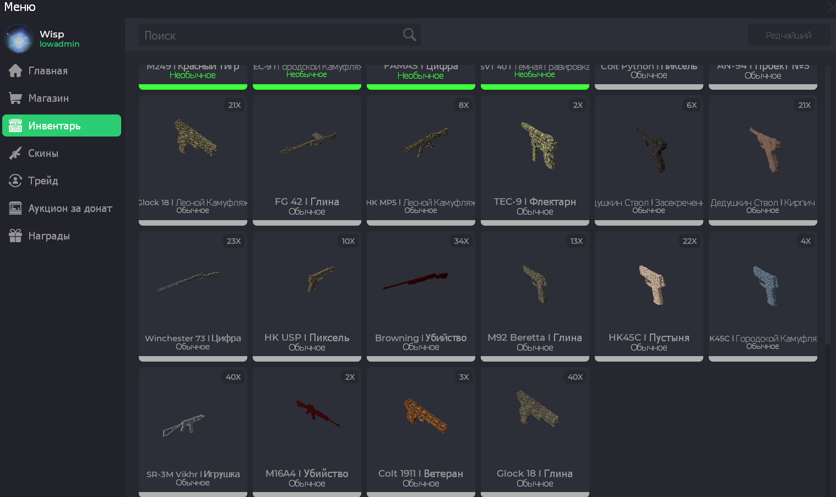
Task: Open the gift icon for Награды
Action: (15, 236)
